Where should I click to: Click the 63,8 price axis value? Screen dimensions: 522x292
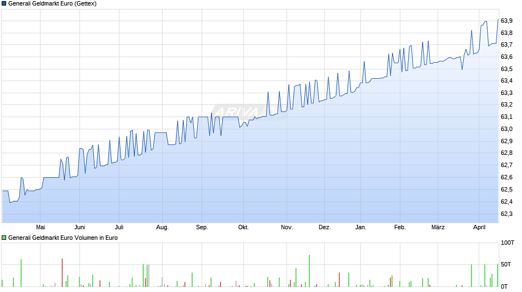click(x=506, y=33)
